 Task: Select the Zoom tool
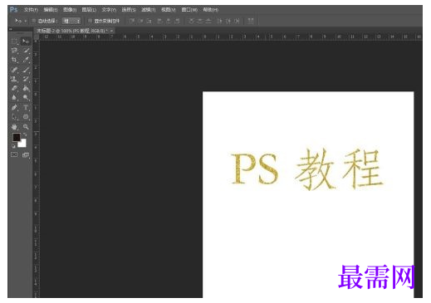26,127
